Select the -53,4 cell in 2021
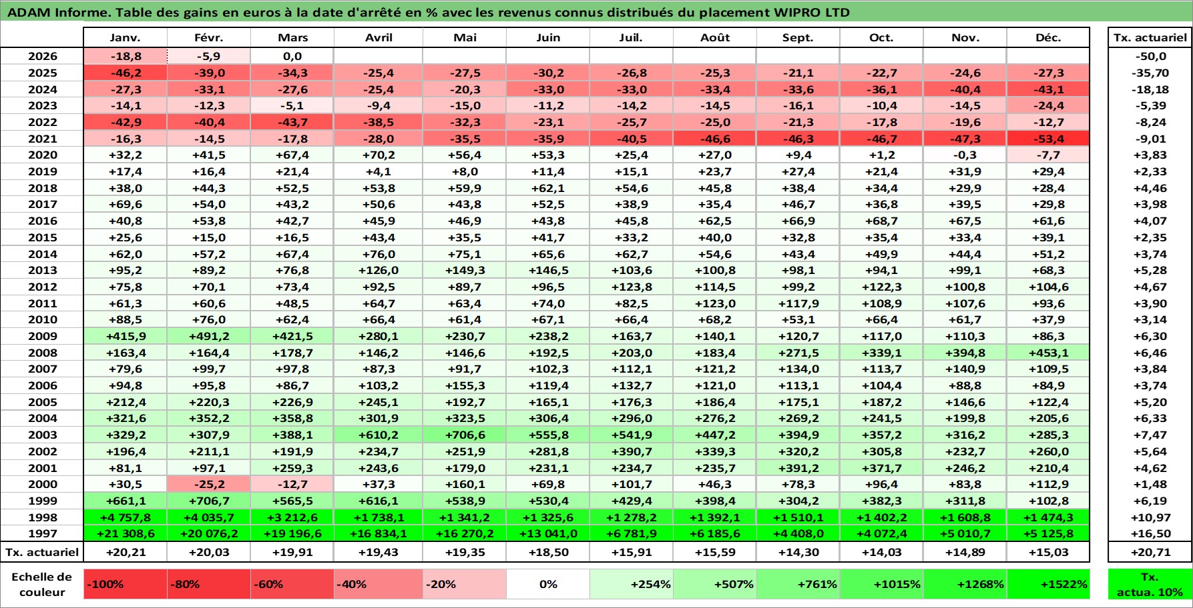 click(1048, 139)
